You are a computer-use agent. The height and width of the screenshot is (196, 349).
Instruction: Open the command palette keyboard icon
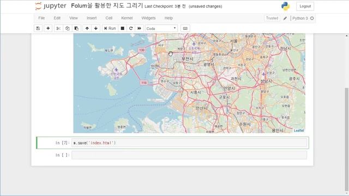(x=185, y=28)
